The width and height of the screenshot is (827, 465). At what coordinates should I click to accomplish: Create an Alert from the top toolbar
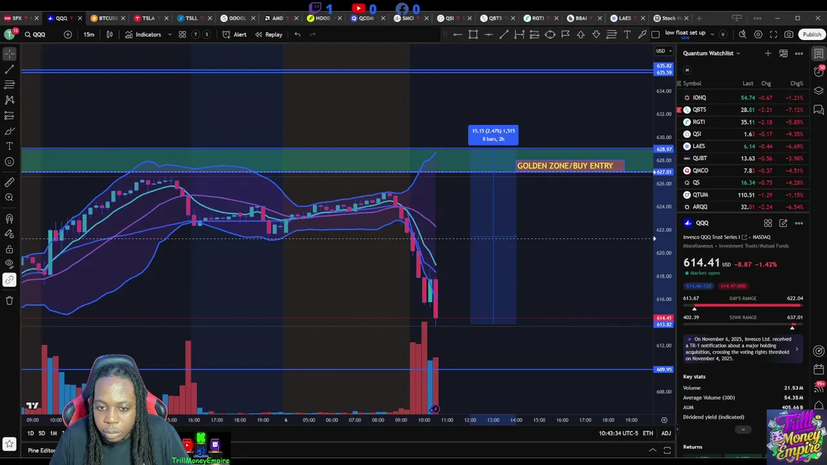[x=234, y=34]
